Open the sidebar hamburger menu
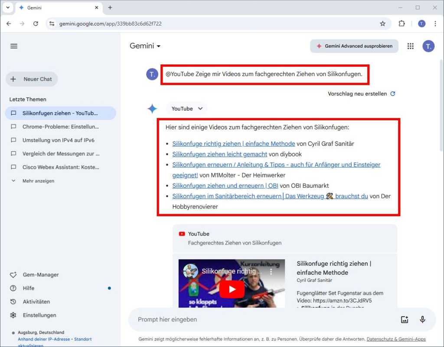Screen dimensions: 444x347 click(13, 46)
